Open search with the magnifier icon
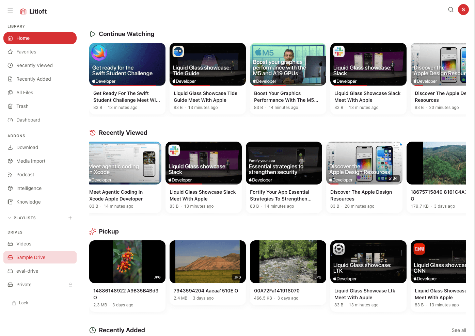 [451, 10]
